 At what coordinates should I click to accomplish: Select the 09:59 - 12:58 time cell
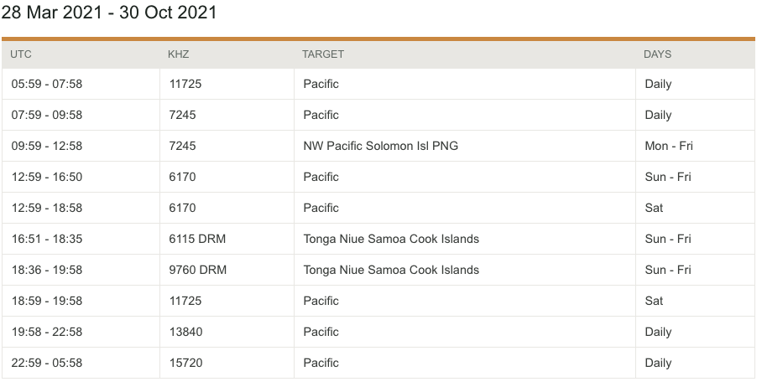pyautogui.click(x=47, y=146)
